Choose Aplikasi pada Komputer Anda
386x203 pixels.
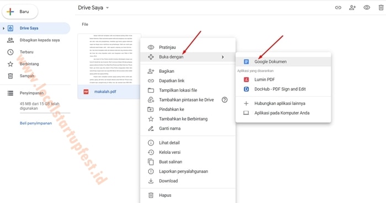tap(283, 113)
